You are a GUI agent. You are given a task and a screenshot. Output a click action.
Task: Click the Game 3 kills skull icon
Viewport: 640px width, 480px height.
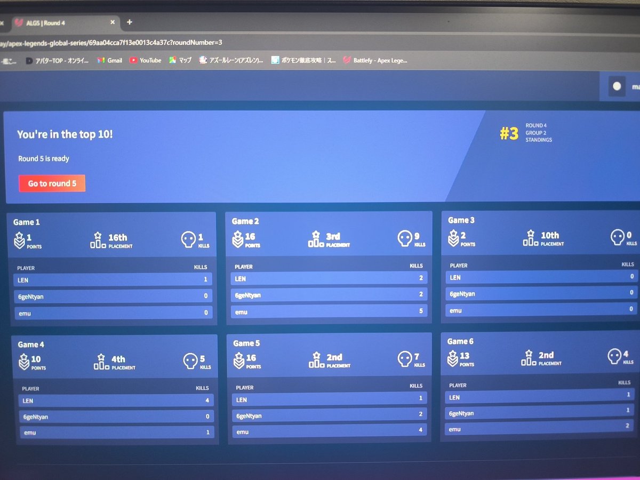tap(618, 237)
